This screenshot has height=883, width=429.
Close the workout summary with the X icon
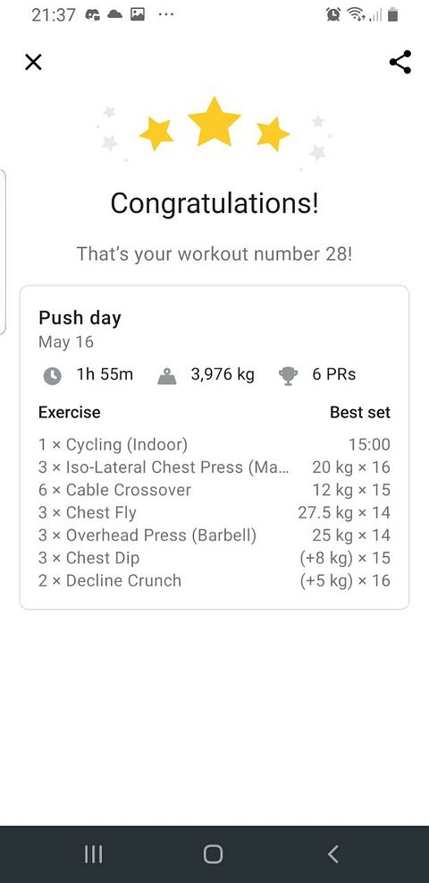pos(34,62)
